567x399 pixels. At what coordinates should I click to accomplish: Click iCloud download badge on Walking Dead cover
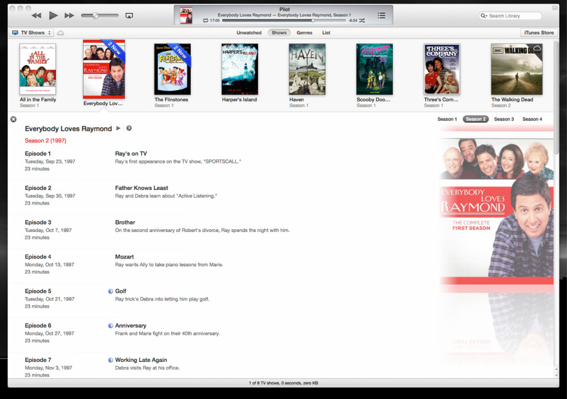(x=538, y=48)
